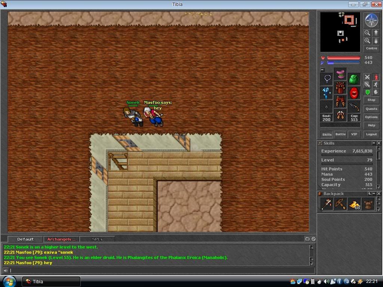
Task: Select the red demon shield slot
Action: [x=354, y=93]
